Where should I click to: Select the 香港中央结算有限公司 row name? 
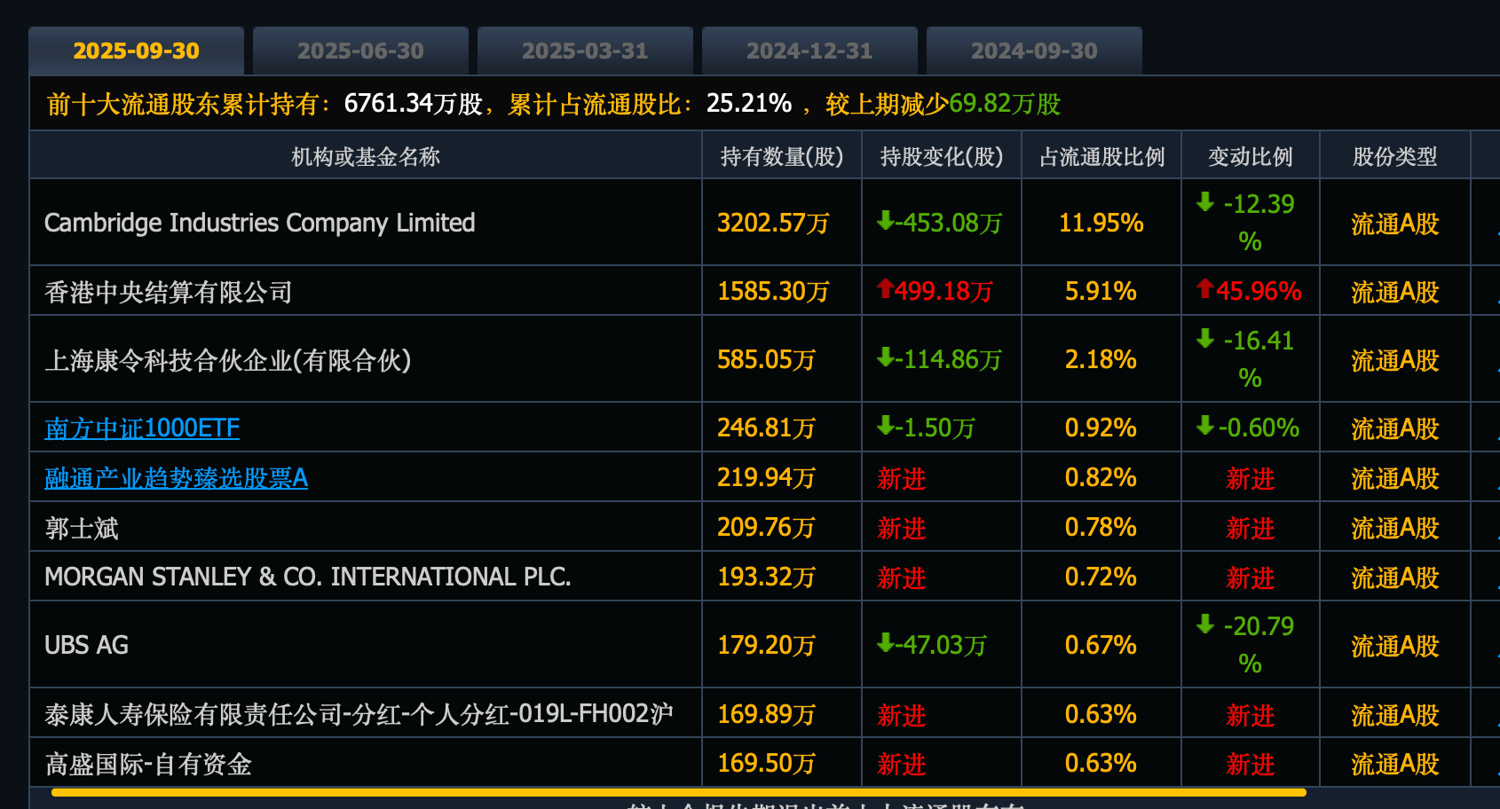pos(169,292)
